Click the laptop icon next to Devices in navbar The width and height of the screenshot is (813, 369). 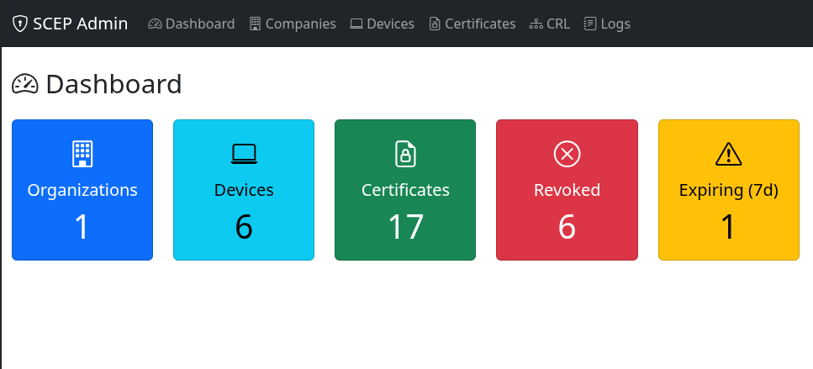click(356, 24)
